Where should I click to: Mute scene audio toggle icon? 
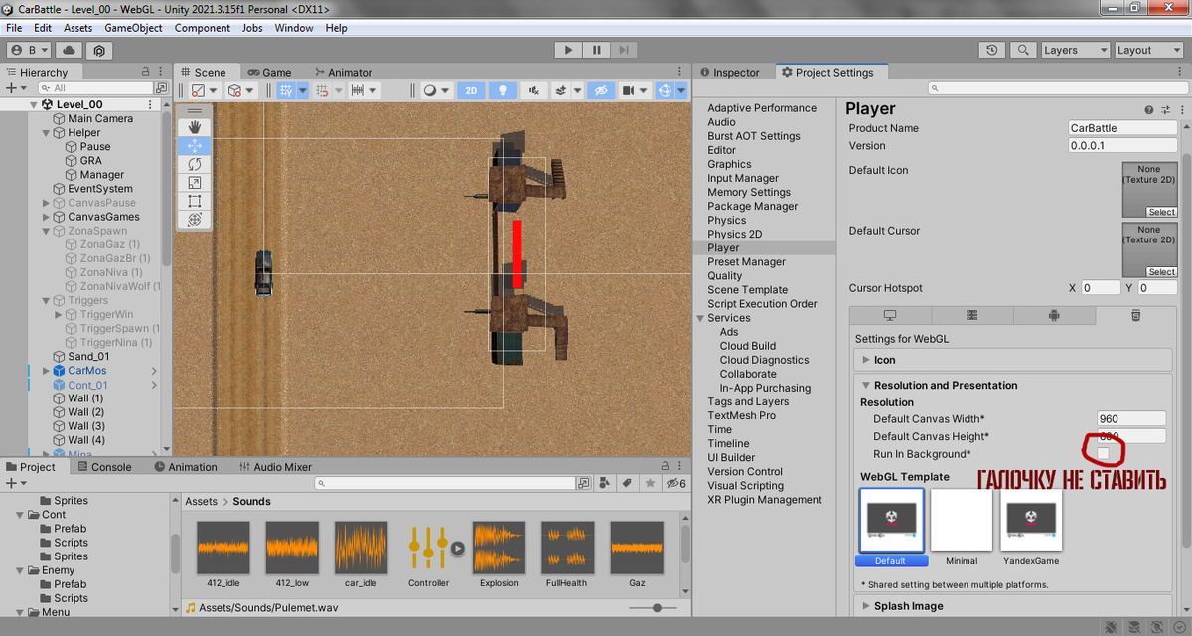click(x=534, y=90)
